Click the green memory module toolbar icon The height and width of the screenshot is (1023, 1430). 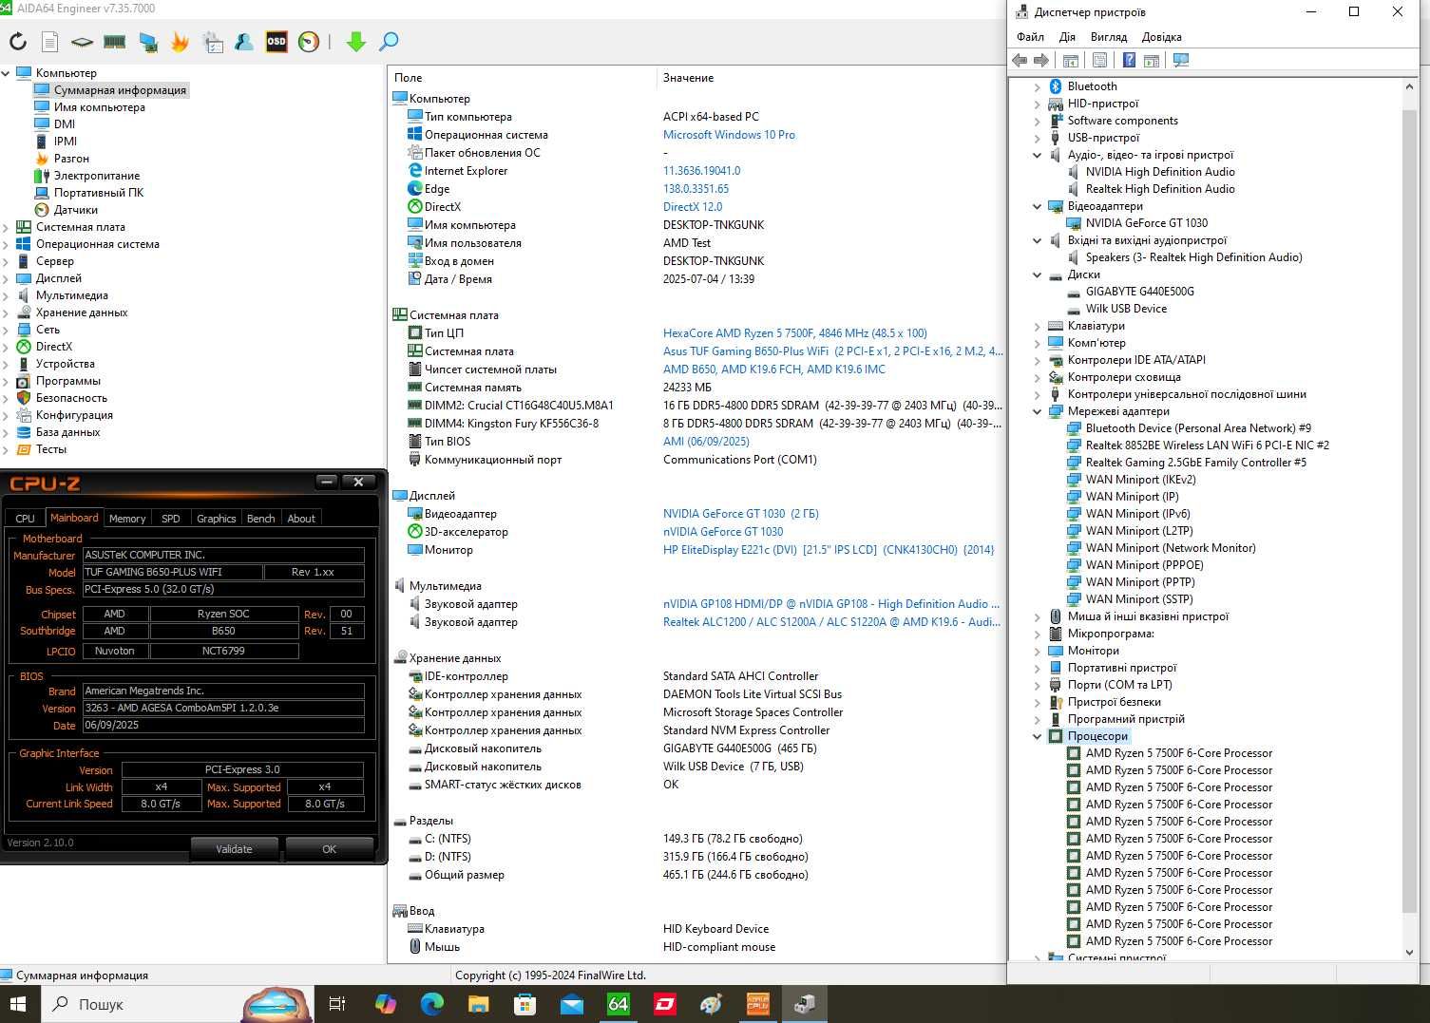(x=115, y=42)
